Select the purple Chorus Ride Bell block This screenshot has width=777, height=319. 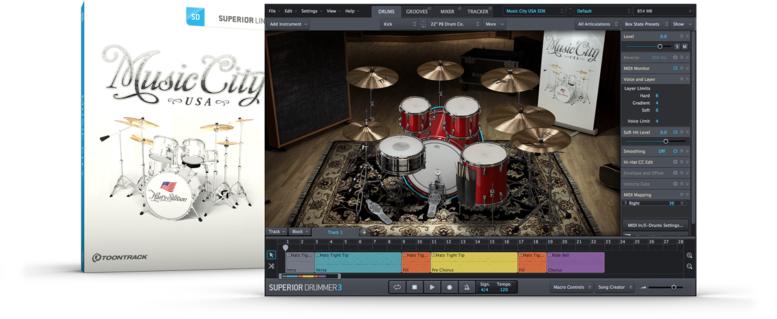(x=575, y=263)
